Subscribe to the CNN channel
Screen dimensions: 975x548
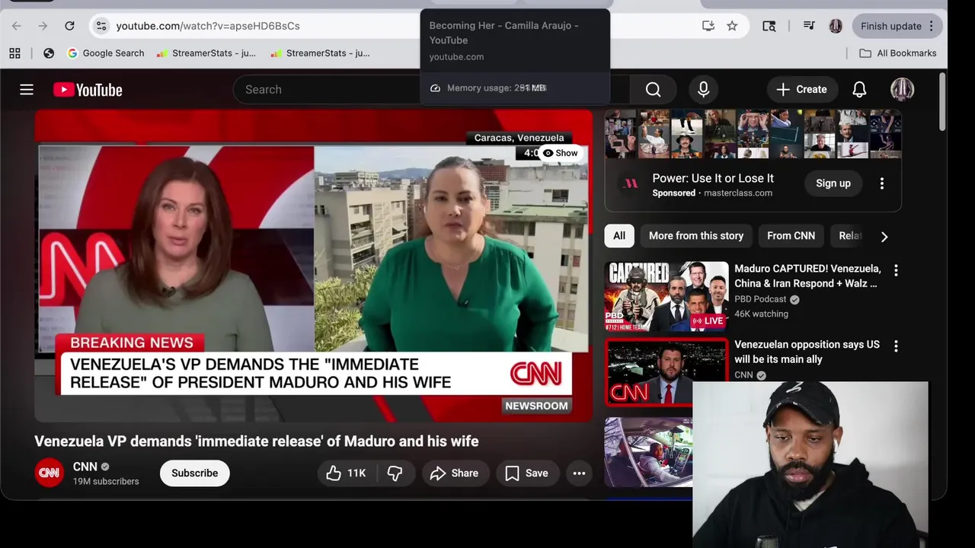194,473
